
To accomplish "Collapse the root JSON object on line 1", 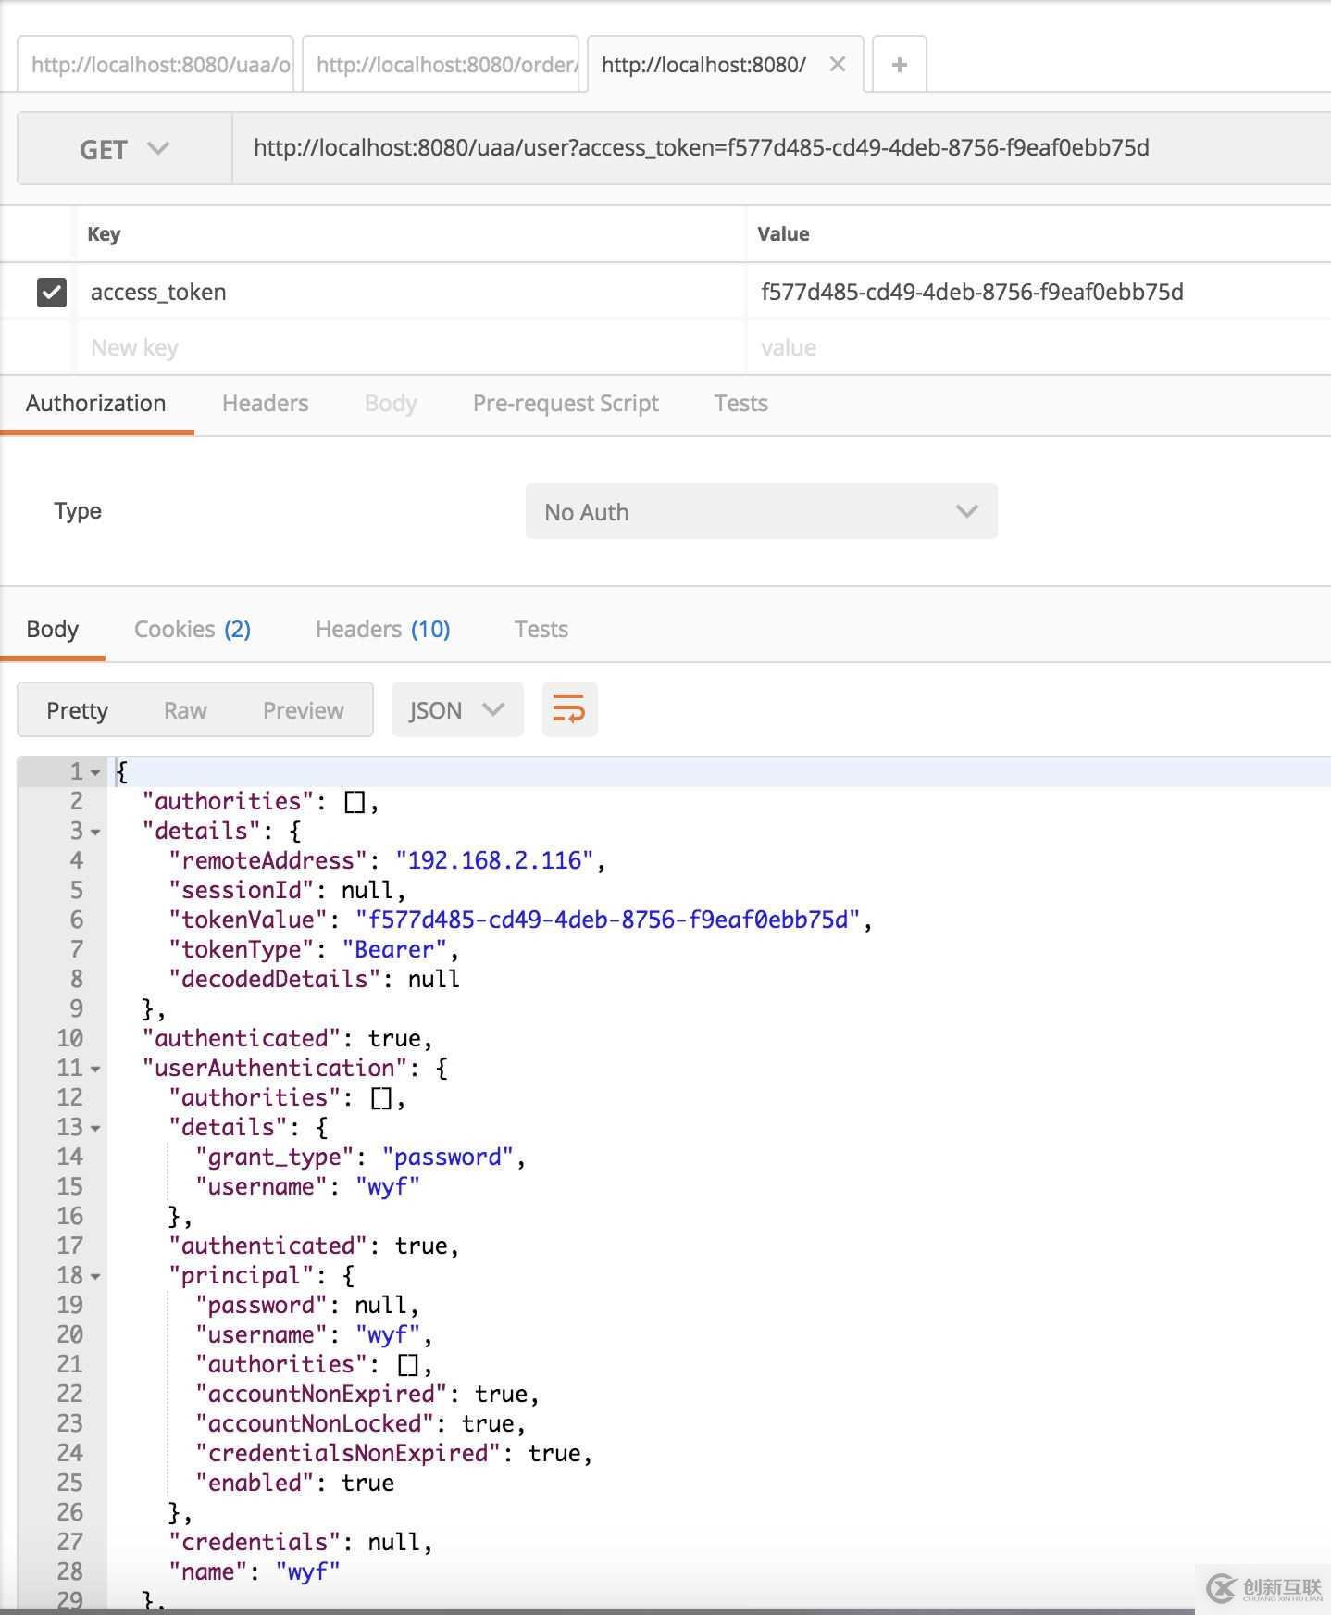I will point(95,772).
